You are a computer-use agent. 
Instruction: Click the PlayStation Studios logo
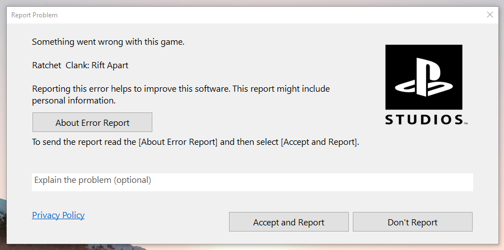[x=426, y=84]
